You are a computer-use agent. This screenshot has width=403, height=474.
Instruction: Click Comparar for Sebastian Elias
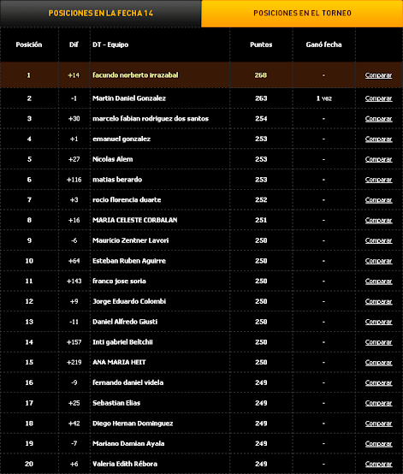pos(378,403)
